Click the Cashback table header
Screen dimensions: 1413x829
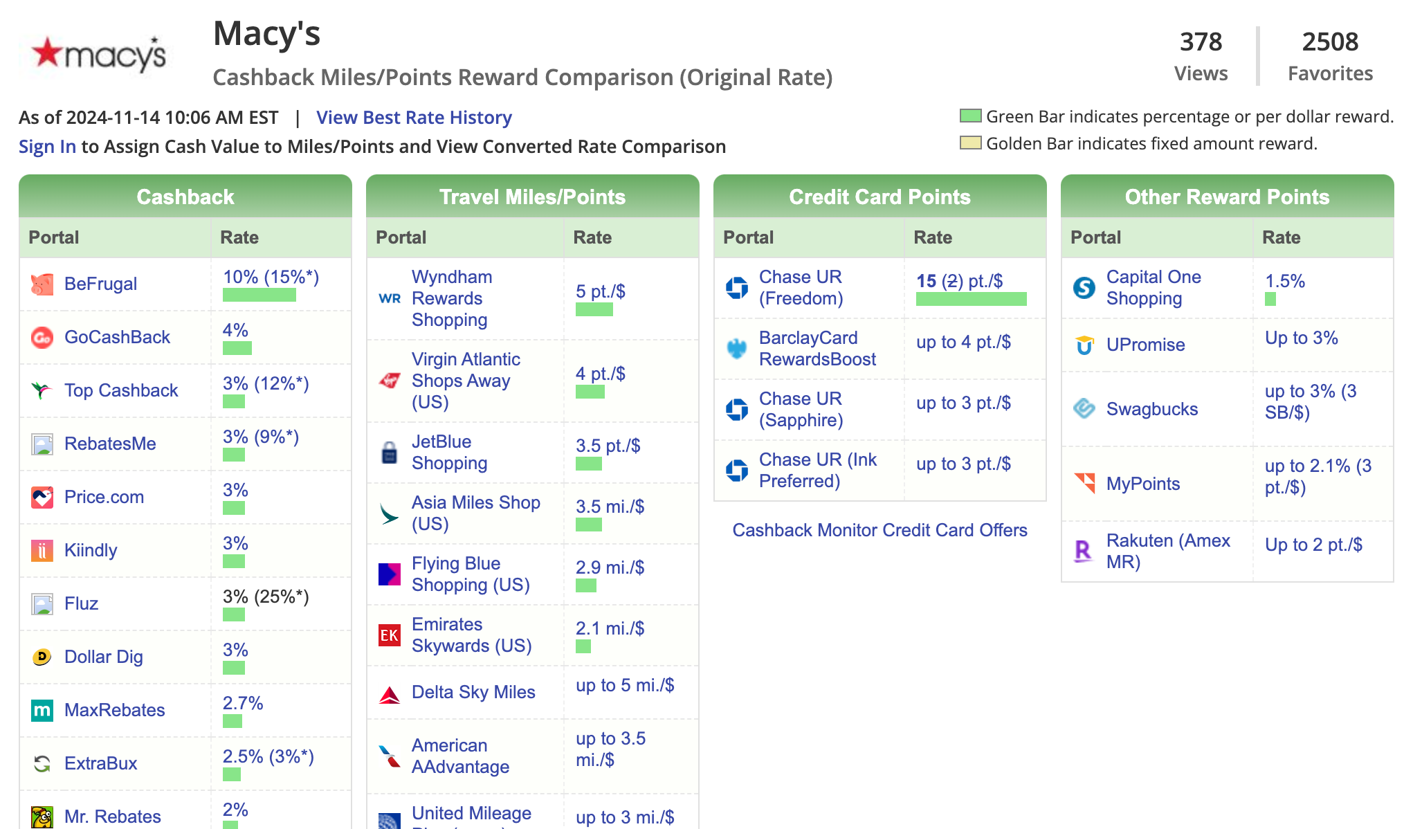pos(185,197)
